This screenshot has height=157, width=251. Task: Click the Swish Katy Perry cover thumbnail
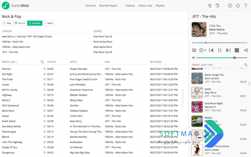click(x=197, y=92)
